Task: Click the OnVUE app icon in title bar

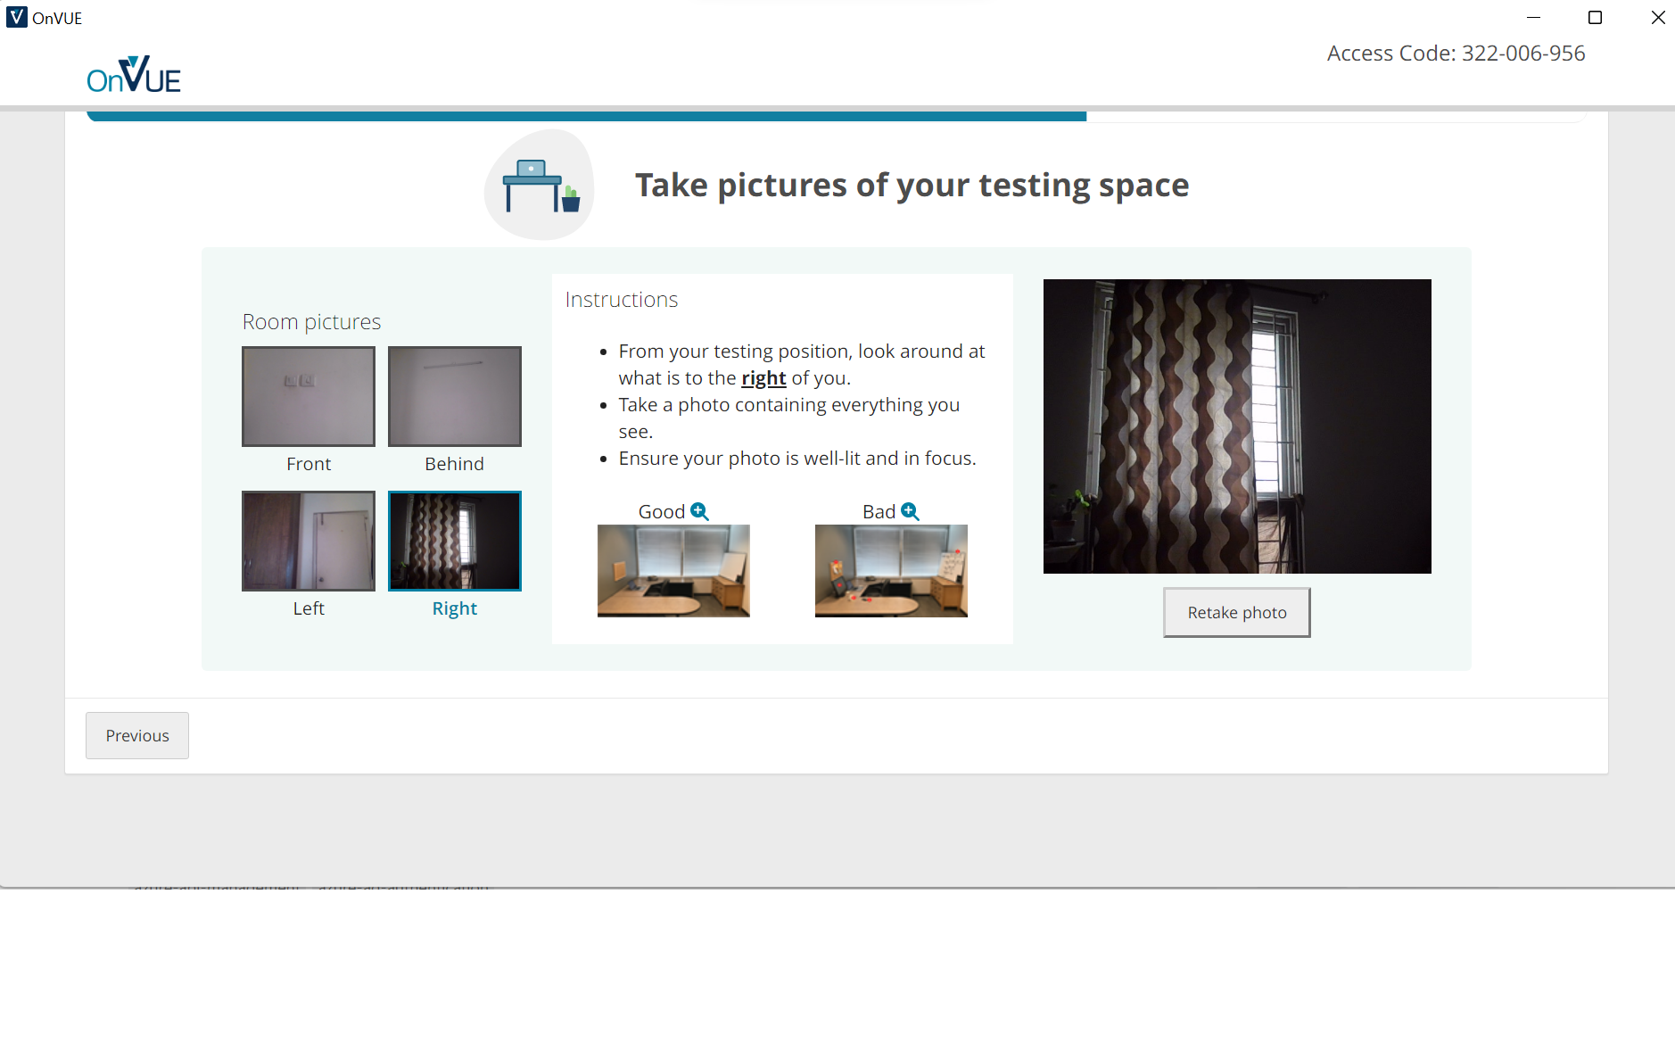Action: (x=16, y=17)
